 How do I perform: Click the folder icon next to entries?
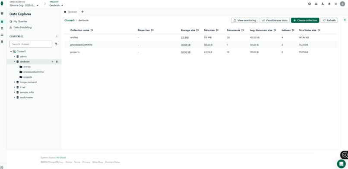[21, 67]
